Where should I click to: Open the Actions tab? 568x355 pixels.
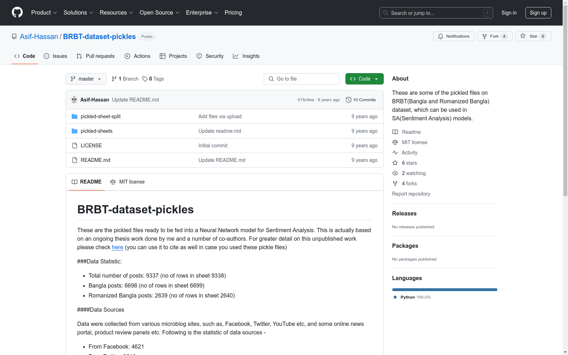(137, 56)
